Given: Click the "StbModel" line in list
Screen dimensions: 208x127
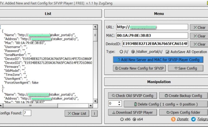Looking at the screenshot, I should pyautogui.click(x=15, y=71).
